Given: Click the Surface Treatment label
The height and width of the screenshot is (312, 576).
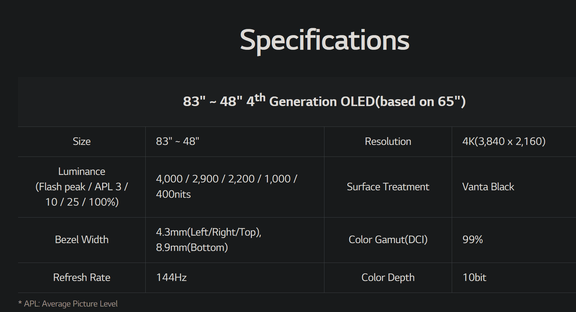Looking at the screenshot, I should 388,187.
